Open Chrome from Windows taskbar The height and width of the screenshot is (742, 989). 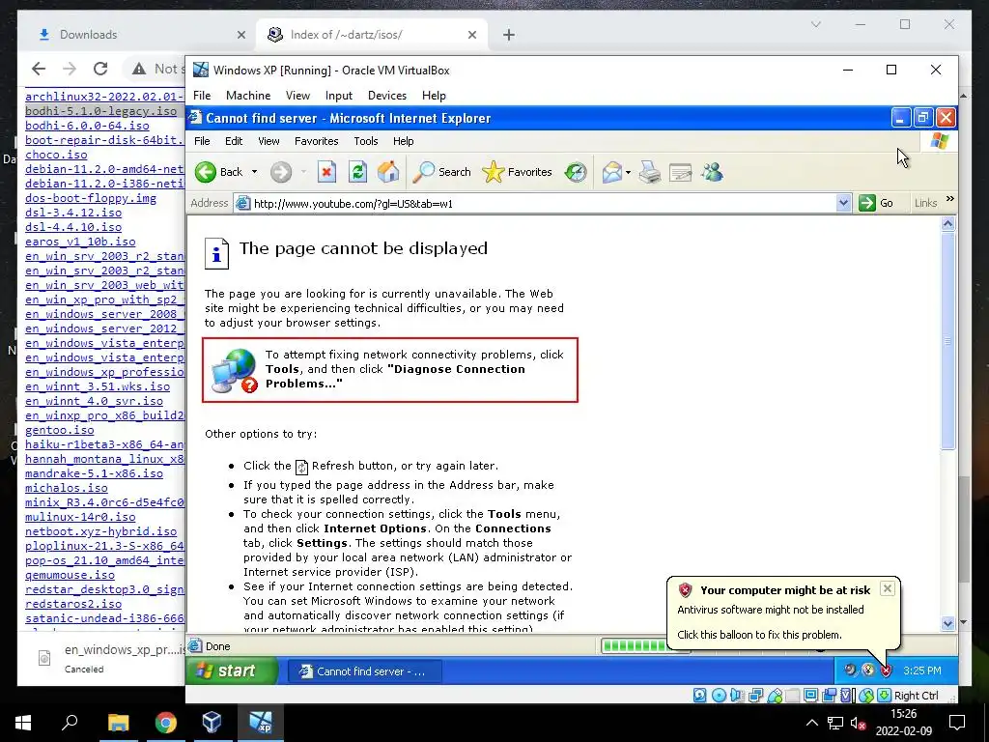[165, 723]
